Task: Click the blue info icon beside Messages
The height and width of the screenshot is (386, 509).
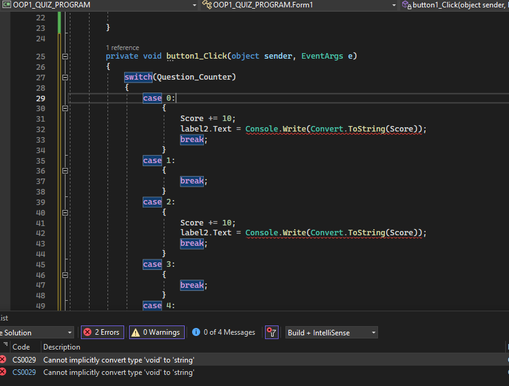Action: [x=196, y=332]
